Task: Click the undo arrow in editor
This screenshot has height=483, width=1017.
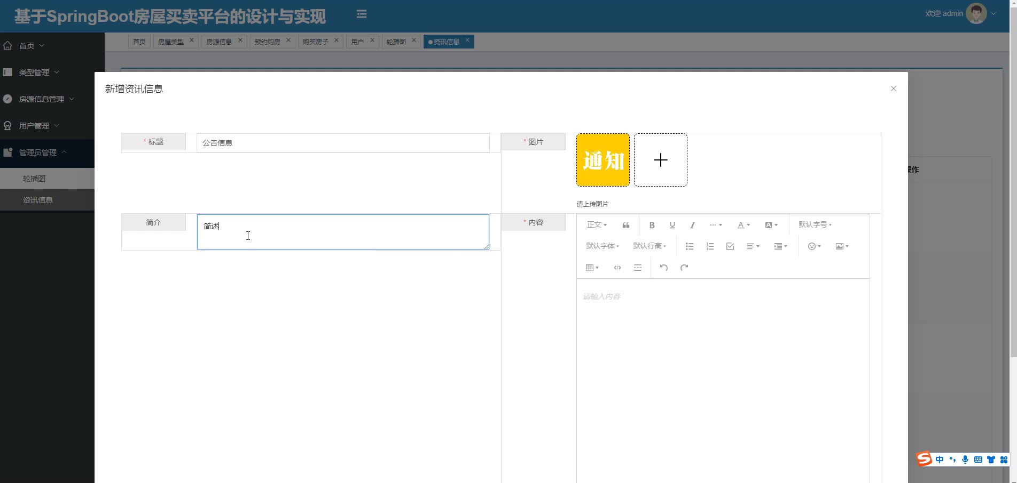Action: [663, 268]
